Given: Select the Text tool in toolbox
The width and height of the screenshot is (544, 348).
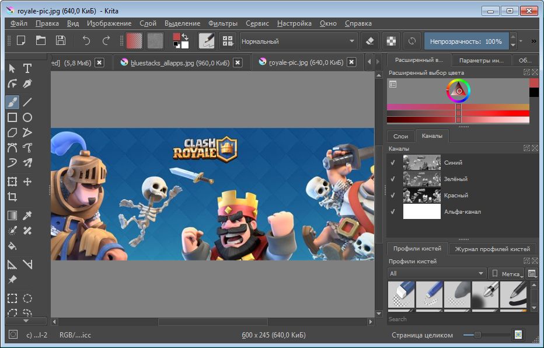Looking at the screenshot, I should click(x=27, y=68).
